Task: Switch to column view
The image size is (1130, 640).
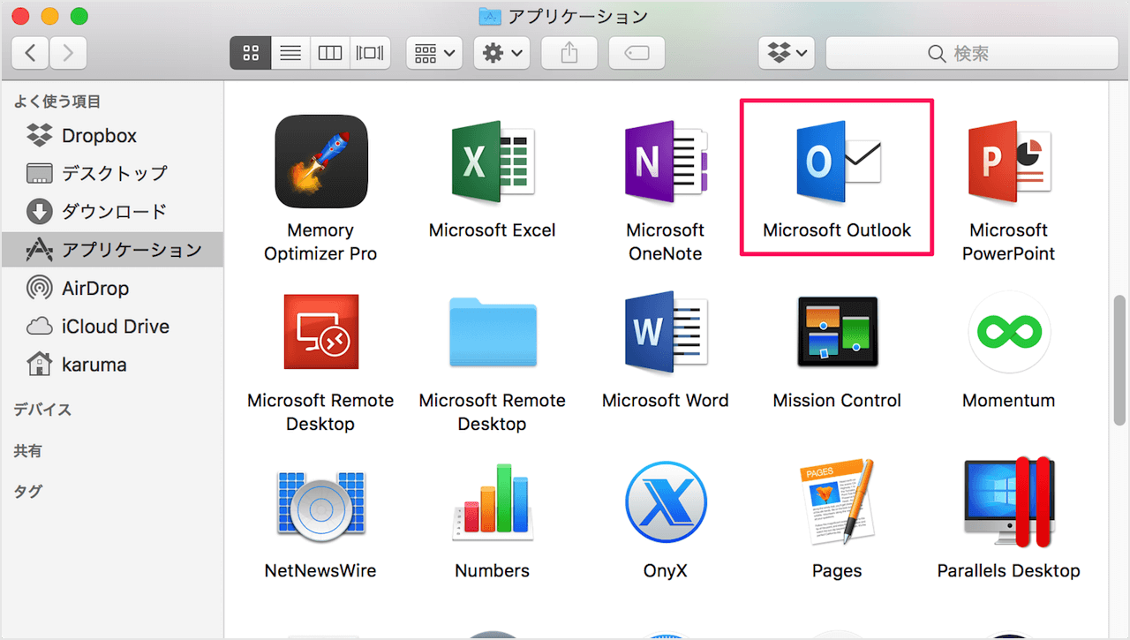Action: pyautogui.click(x=329, y=53)
